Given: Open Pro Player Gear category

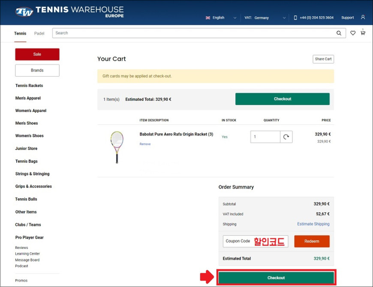Looking at the screenshot, I should coord(29,237).
